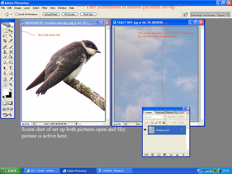Image resolution: width=232 pixels, height=174 pixels.
Task: Toggle the File Browser from the options bar
Action: pos(185,14)
